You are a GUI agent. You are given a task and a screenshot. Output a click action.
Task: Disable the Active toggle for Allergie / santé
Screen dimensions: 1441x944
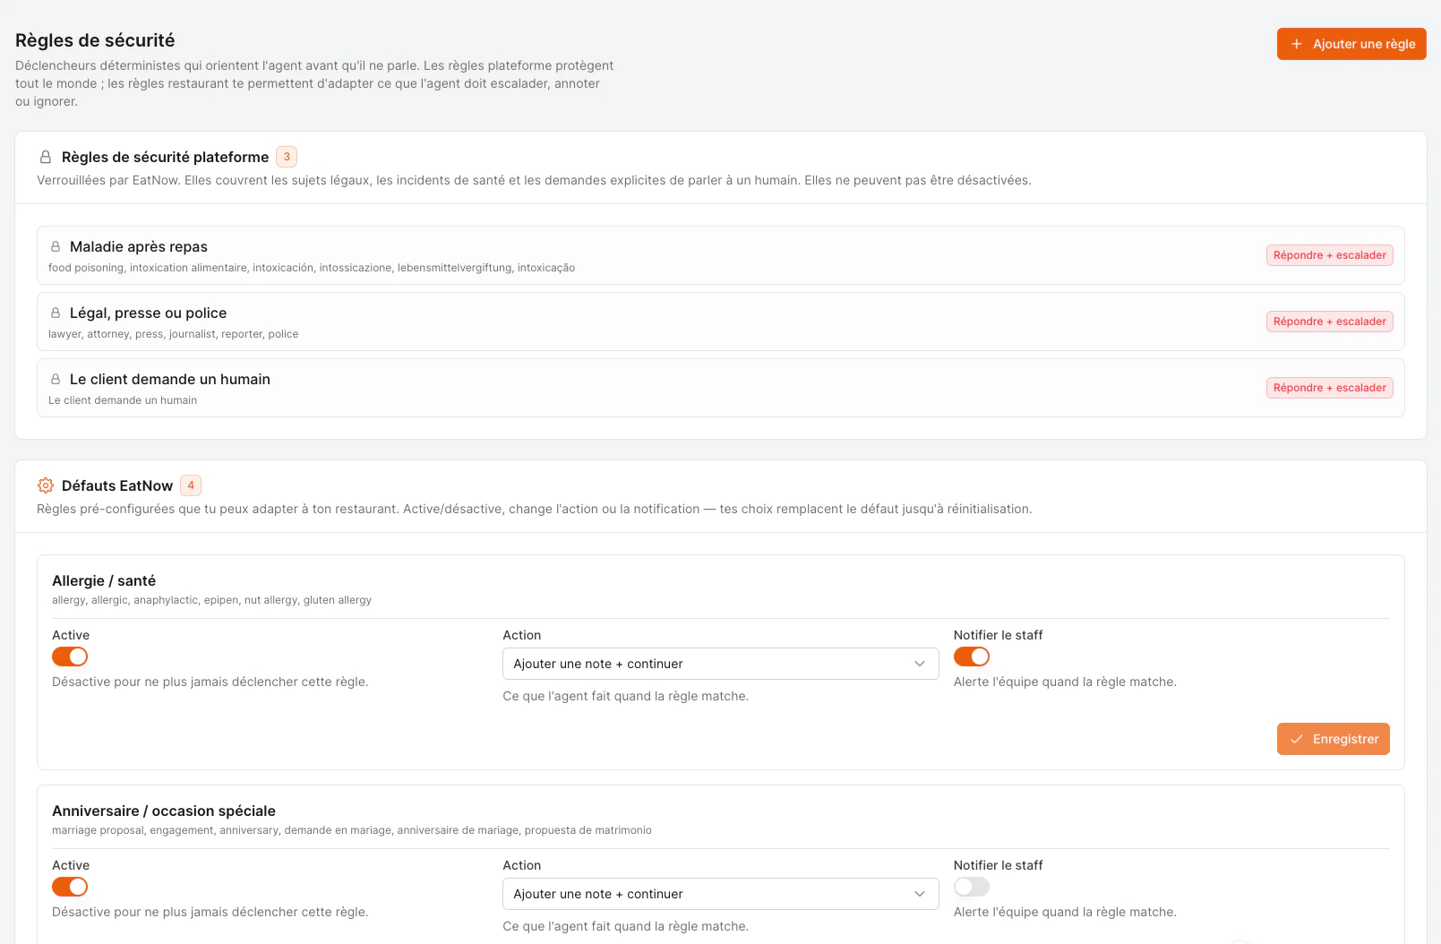[70, 657]
